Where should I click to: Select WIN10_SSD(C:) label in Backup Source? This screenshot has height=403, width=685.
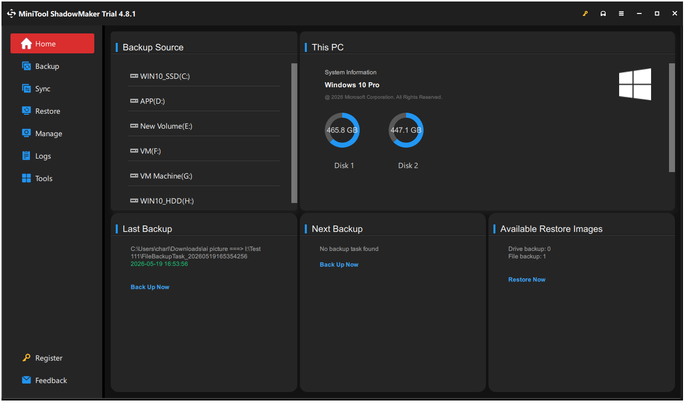point(165,76)
